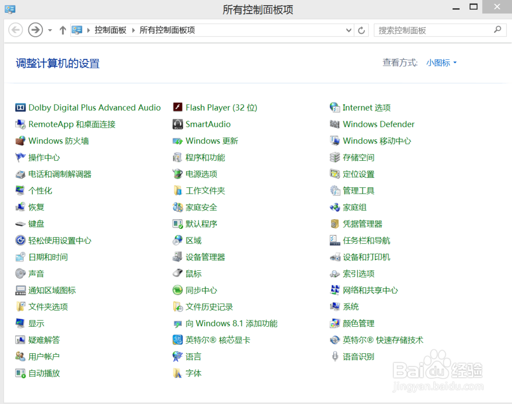Select the 所有控制面板项 breadcrumb item
Viewport: 512px width, 404px height.
point(167,30)
